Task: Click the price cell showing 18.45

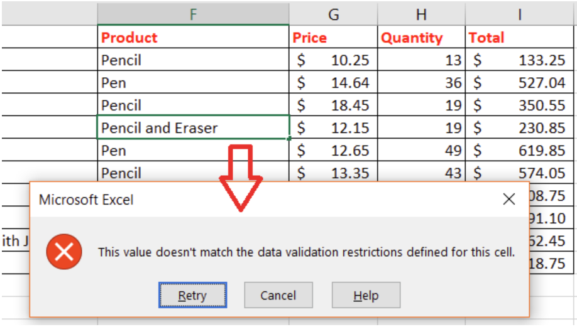Action: coord(333,105)
